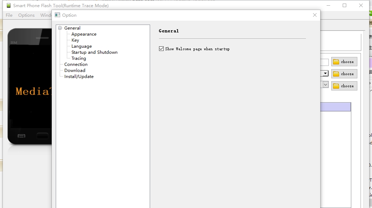Click the text field beside the top choose button
This screenshot has height=208, width=372.
[324, 62]
